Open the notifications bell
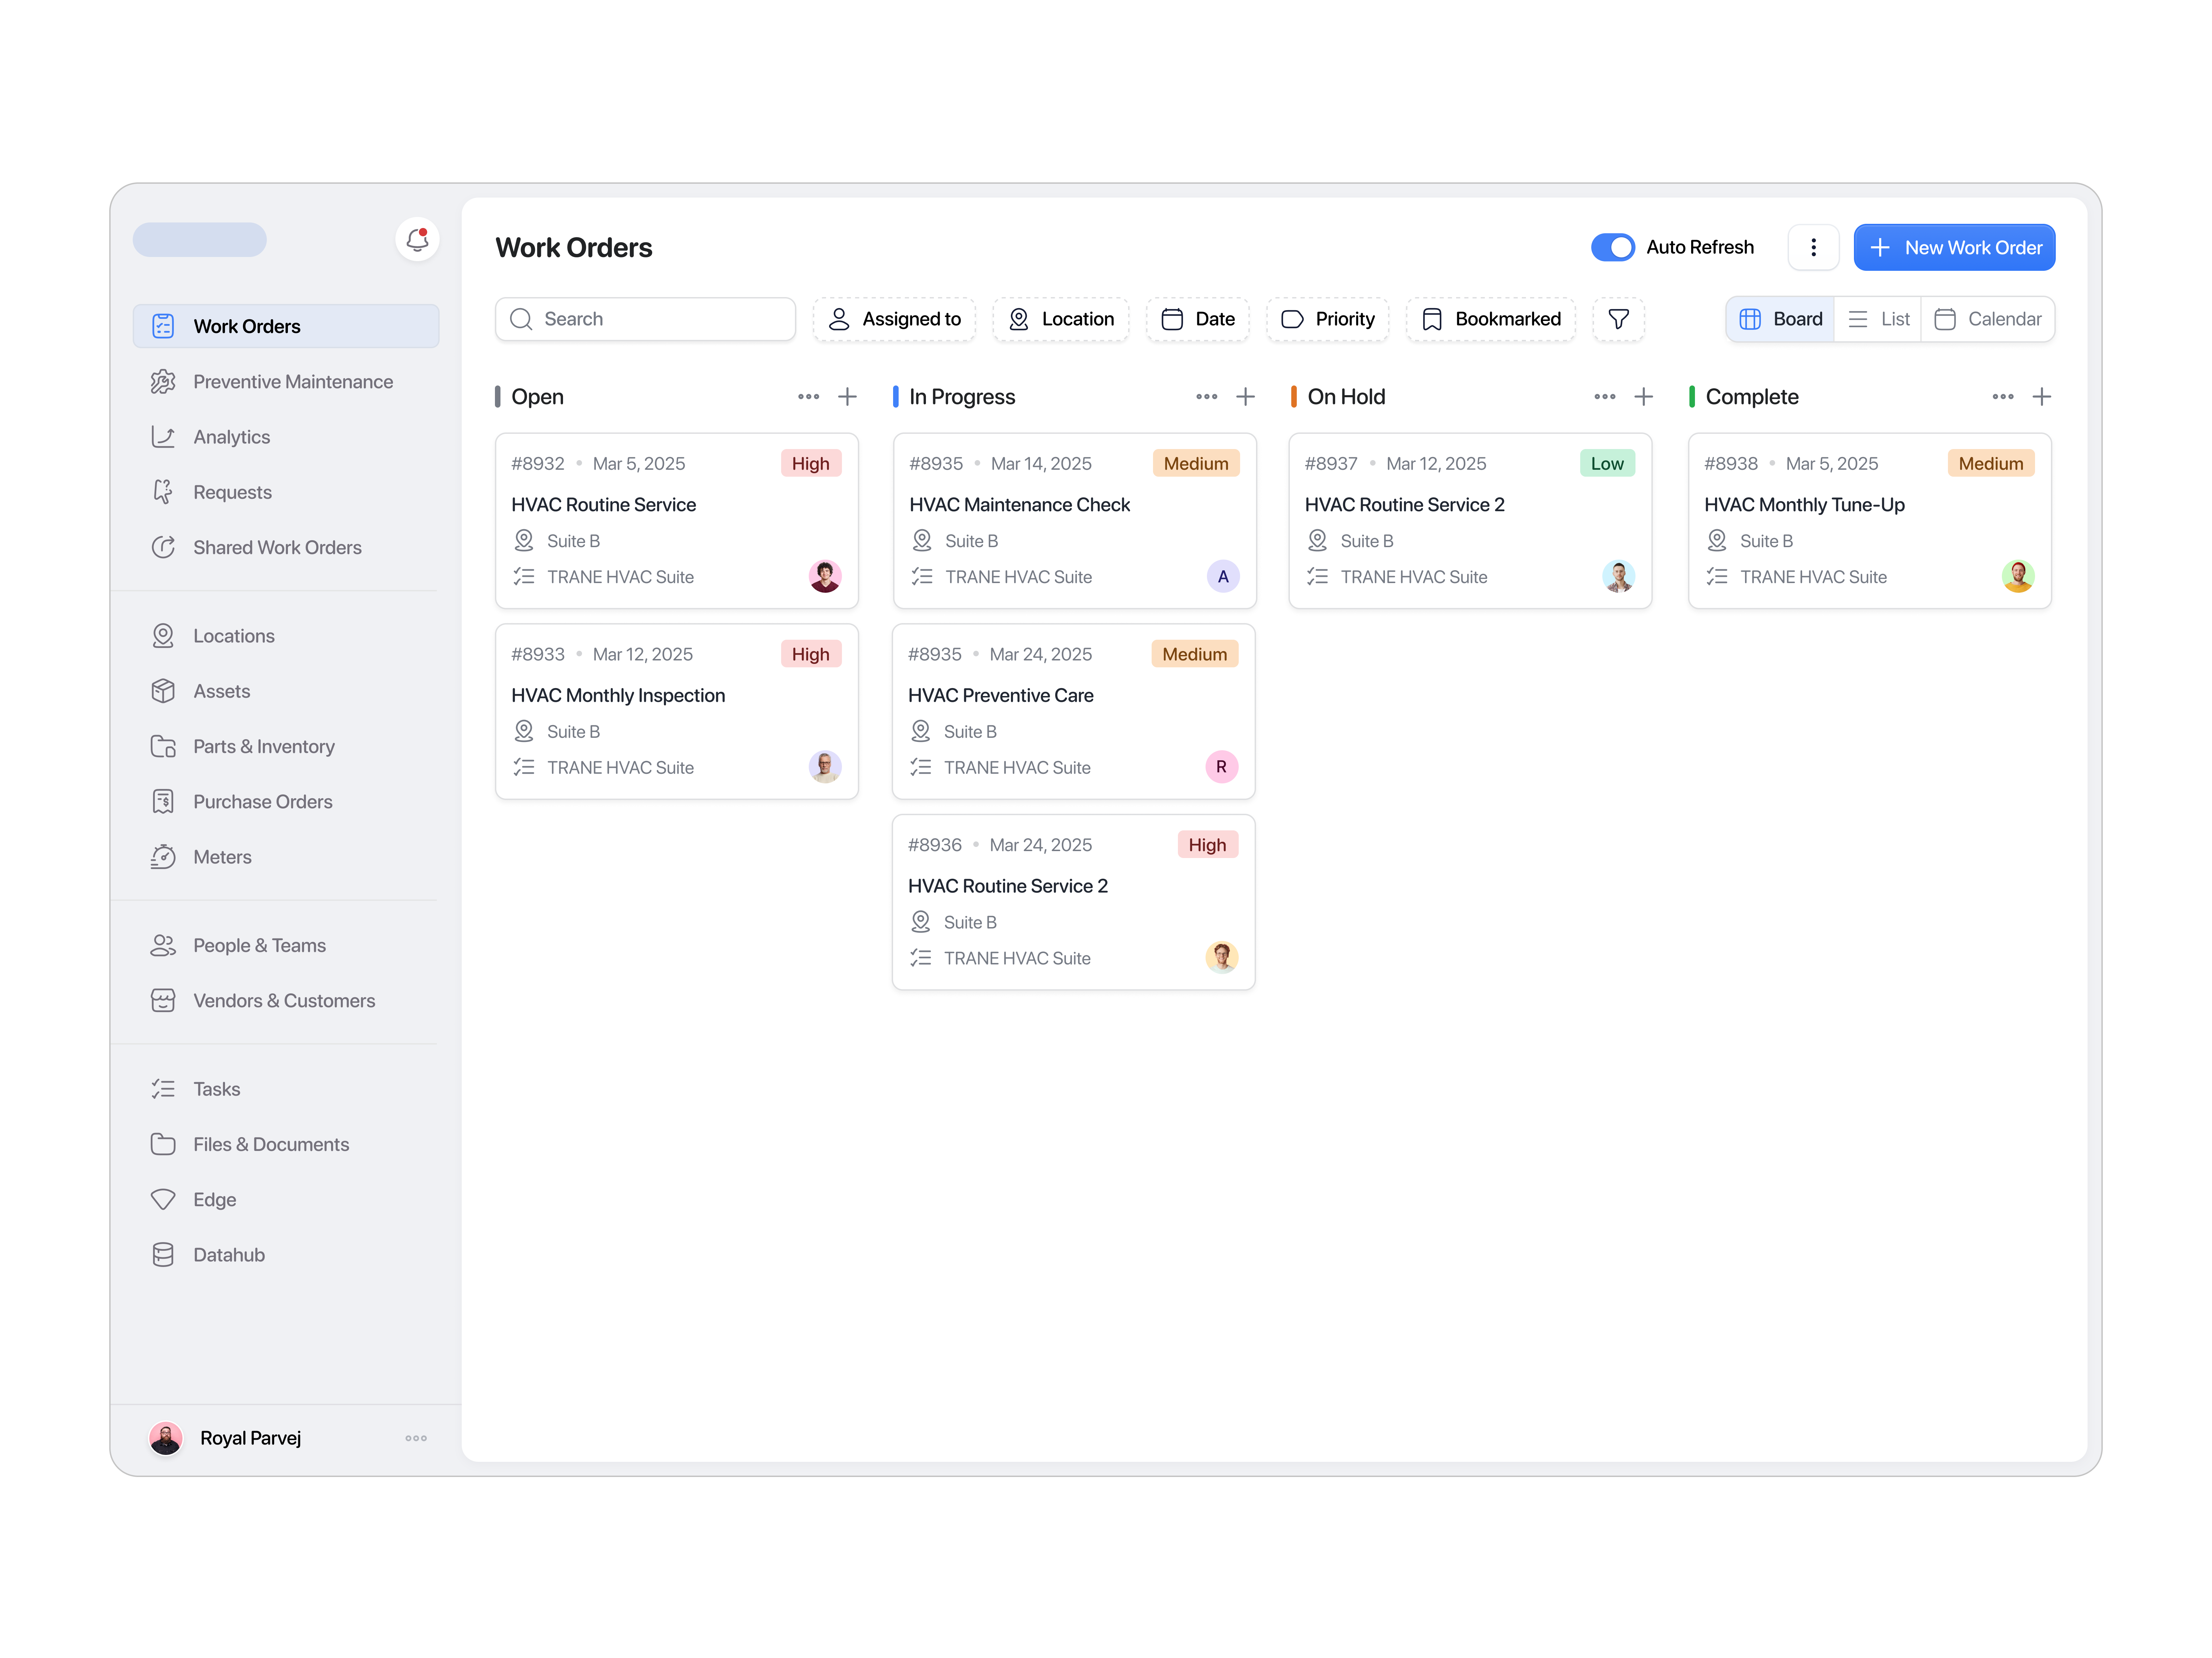Viewport: 2212px width, 1658px height. (x=417, y=240)
